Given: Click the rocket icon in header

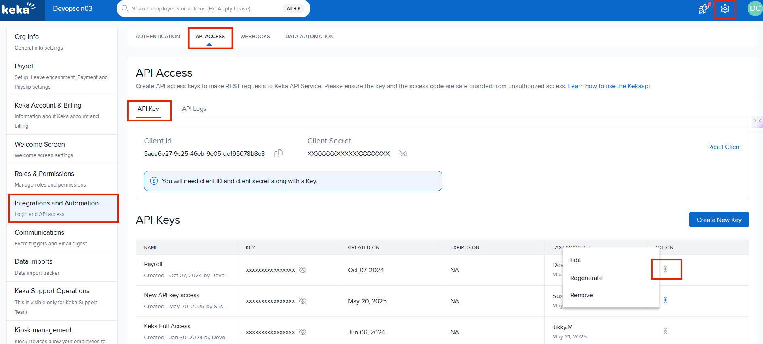Looking at the screenshot, I should point(704,9).
